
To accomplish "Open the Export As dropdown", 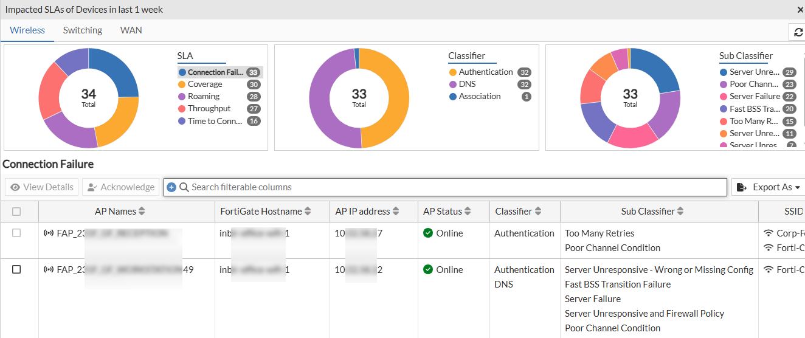I will (768, 187).
